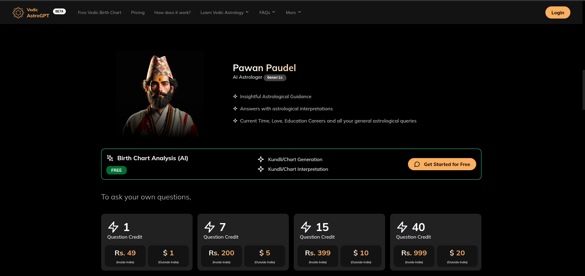Select the Free Vedic Birth Chart menu item
Image resolution: width=585 pixels, height=276 pixels.
(100, 12)
